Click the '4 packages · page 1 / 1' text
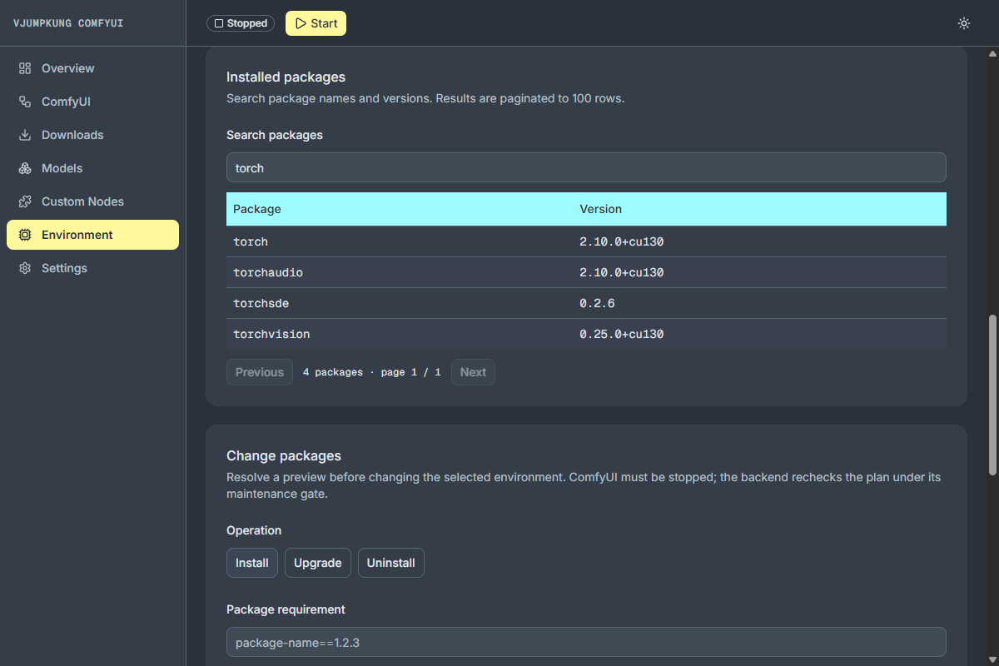The image size is (999, 666). coord(372,372)
